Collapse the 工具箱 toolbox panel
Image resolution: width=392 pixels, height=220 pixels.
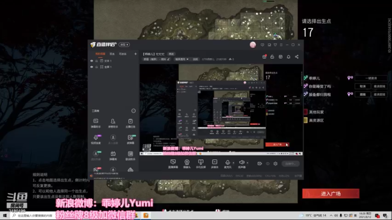click(133, 111)
